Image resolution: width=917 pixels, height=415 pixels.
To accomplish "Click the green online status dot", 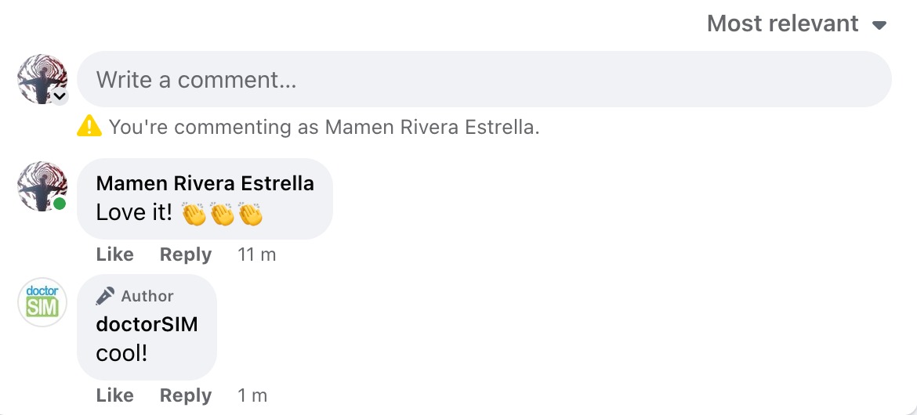I will pos(60,204).
